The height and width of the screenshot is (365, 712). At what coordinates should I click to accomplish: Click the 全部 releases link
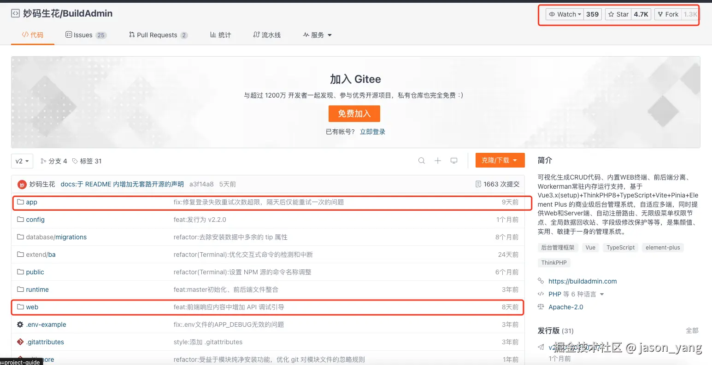692,330
